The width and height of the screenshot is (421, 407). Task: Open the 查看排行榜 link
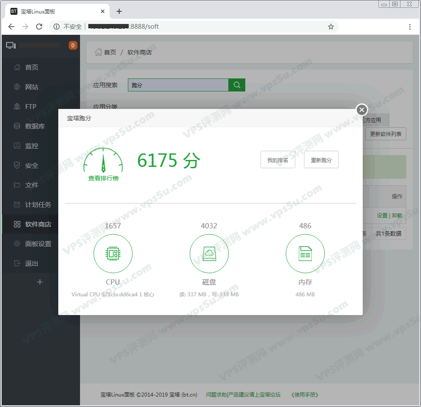pos(103,178)
